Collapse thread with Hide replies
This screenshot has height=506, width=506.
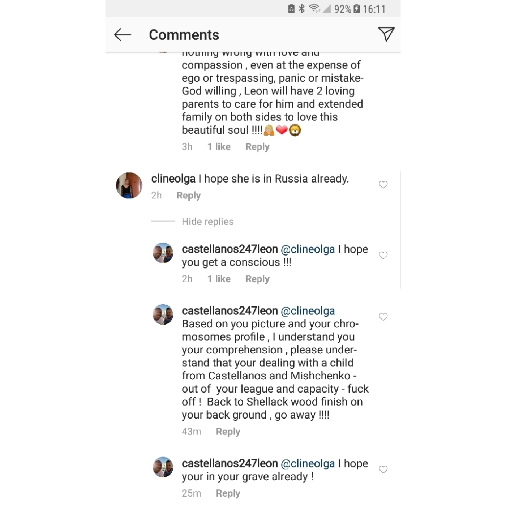pyautogui.click(x=207, y=222)
